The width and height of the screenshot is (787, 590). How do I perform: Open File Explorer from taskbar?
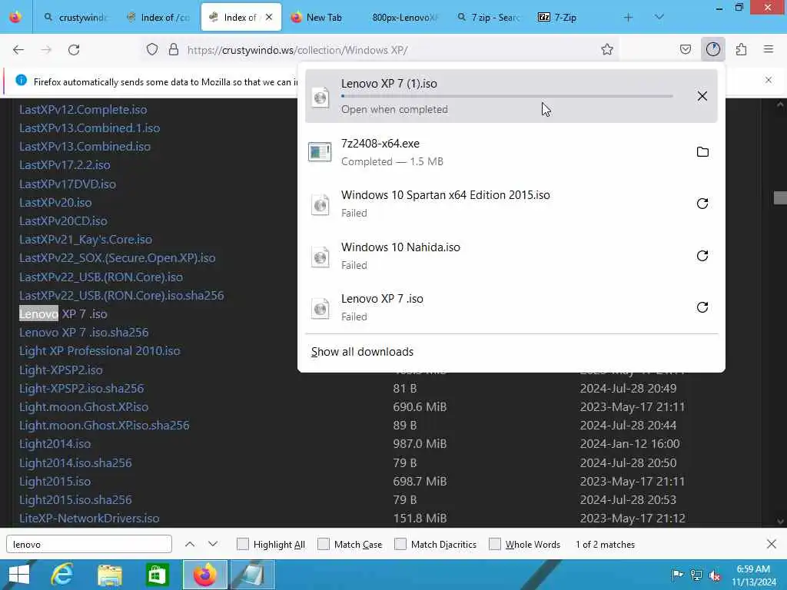click(x=109, y=575)
